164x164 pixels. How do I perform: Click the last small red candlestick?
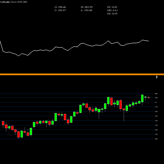[x=149, y=98]
